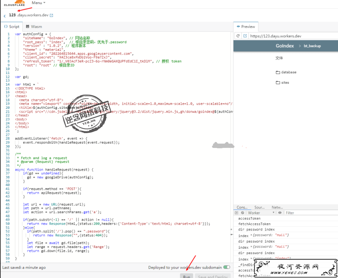
Task: Open the database folder
Action: click(x=286, y=72)
